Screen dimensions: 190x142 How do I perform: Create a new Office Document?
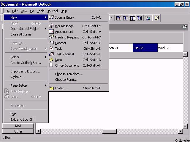[78, 65]
